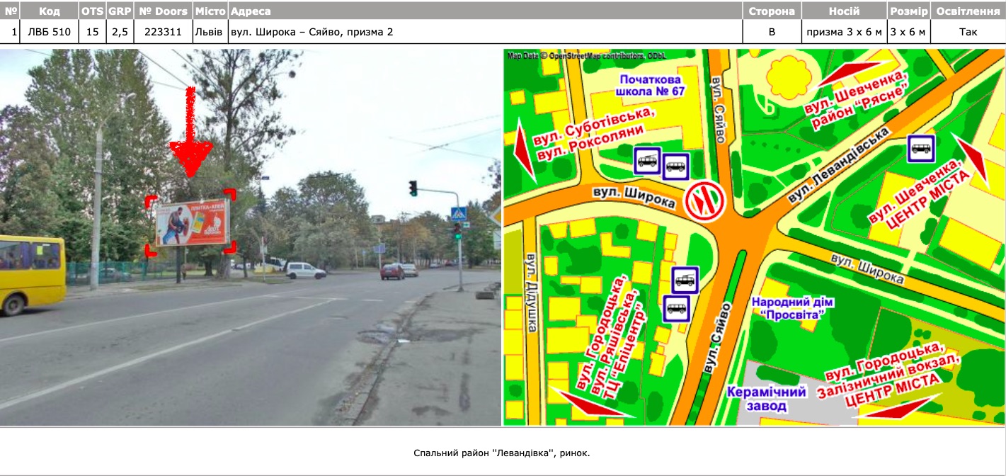The image size is (1006, 476).
Task: Click the green traffic light in the photo
Action: (x=413, y=188)
